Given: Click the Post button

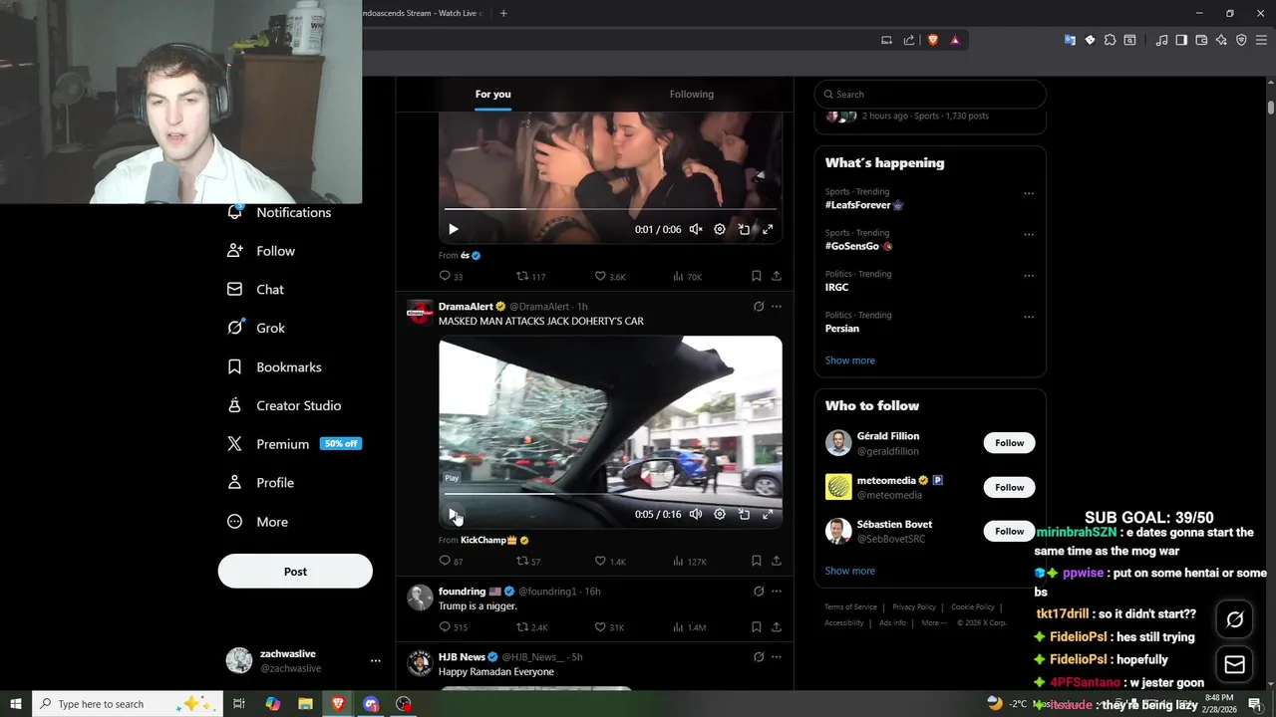Looking at the screenshot, I should point(295,572).
